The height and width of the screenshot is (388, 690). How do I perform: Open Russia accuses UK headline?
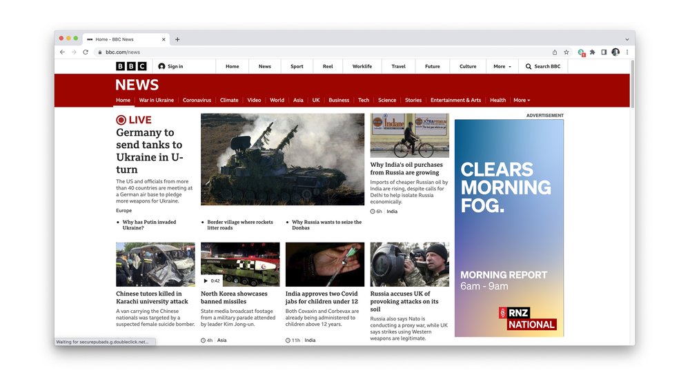tap(404, 301)
